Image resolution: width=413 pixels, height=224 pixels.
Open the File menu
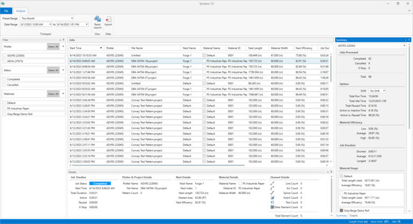6,11
